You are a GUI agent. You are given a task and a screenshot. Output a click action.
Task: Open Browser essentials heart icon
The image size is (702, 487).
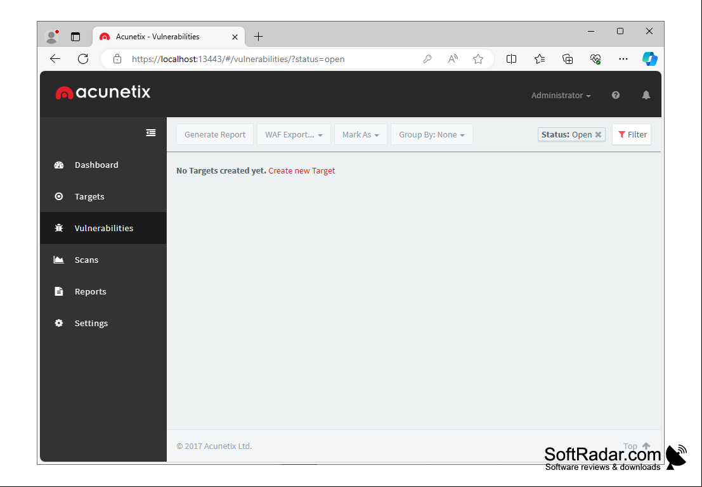coord(595,59)
